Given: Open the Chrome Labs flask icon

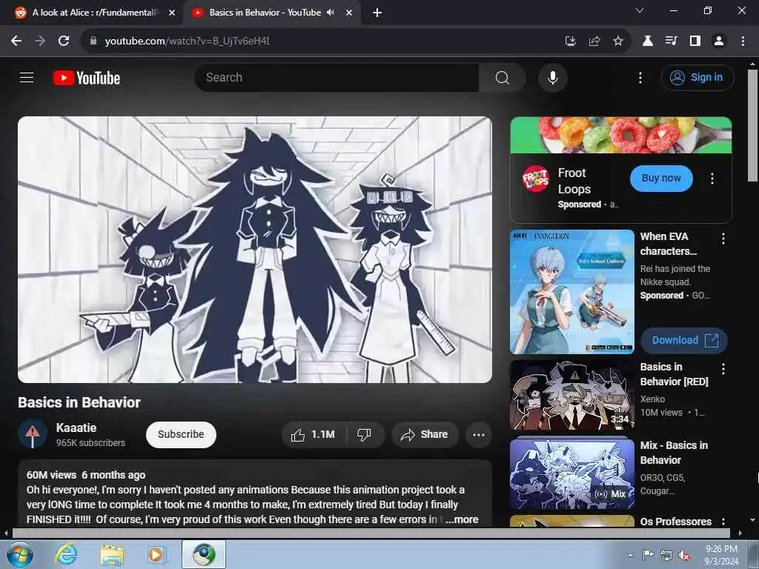Looking at the screenshot, I should tap(647, 41).
